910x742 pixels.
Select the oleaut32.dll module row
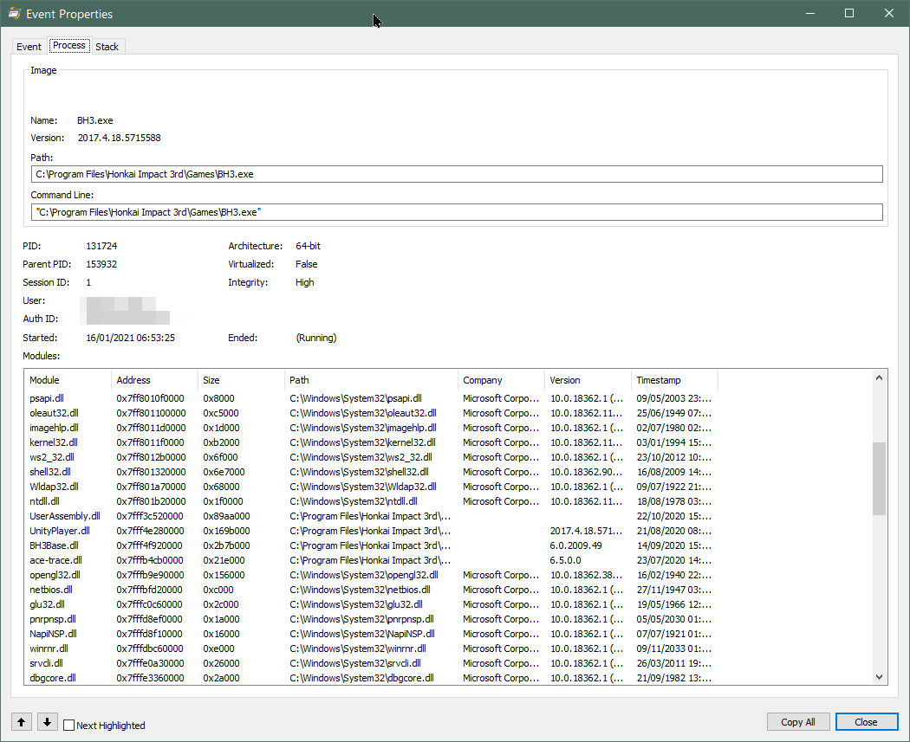(372, 413)
